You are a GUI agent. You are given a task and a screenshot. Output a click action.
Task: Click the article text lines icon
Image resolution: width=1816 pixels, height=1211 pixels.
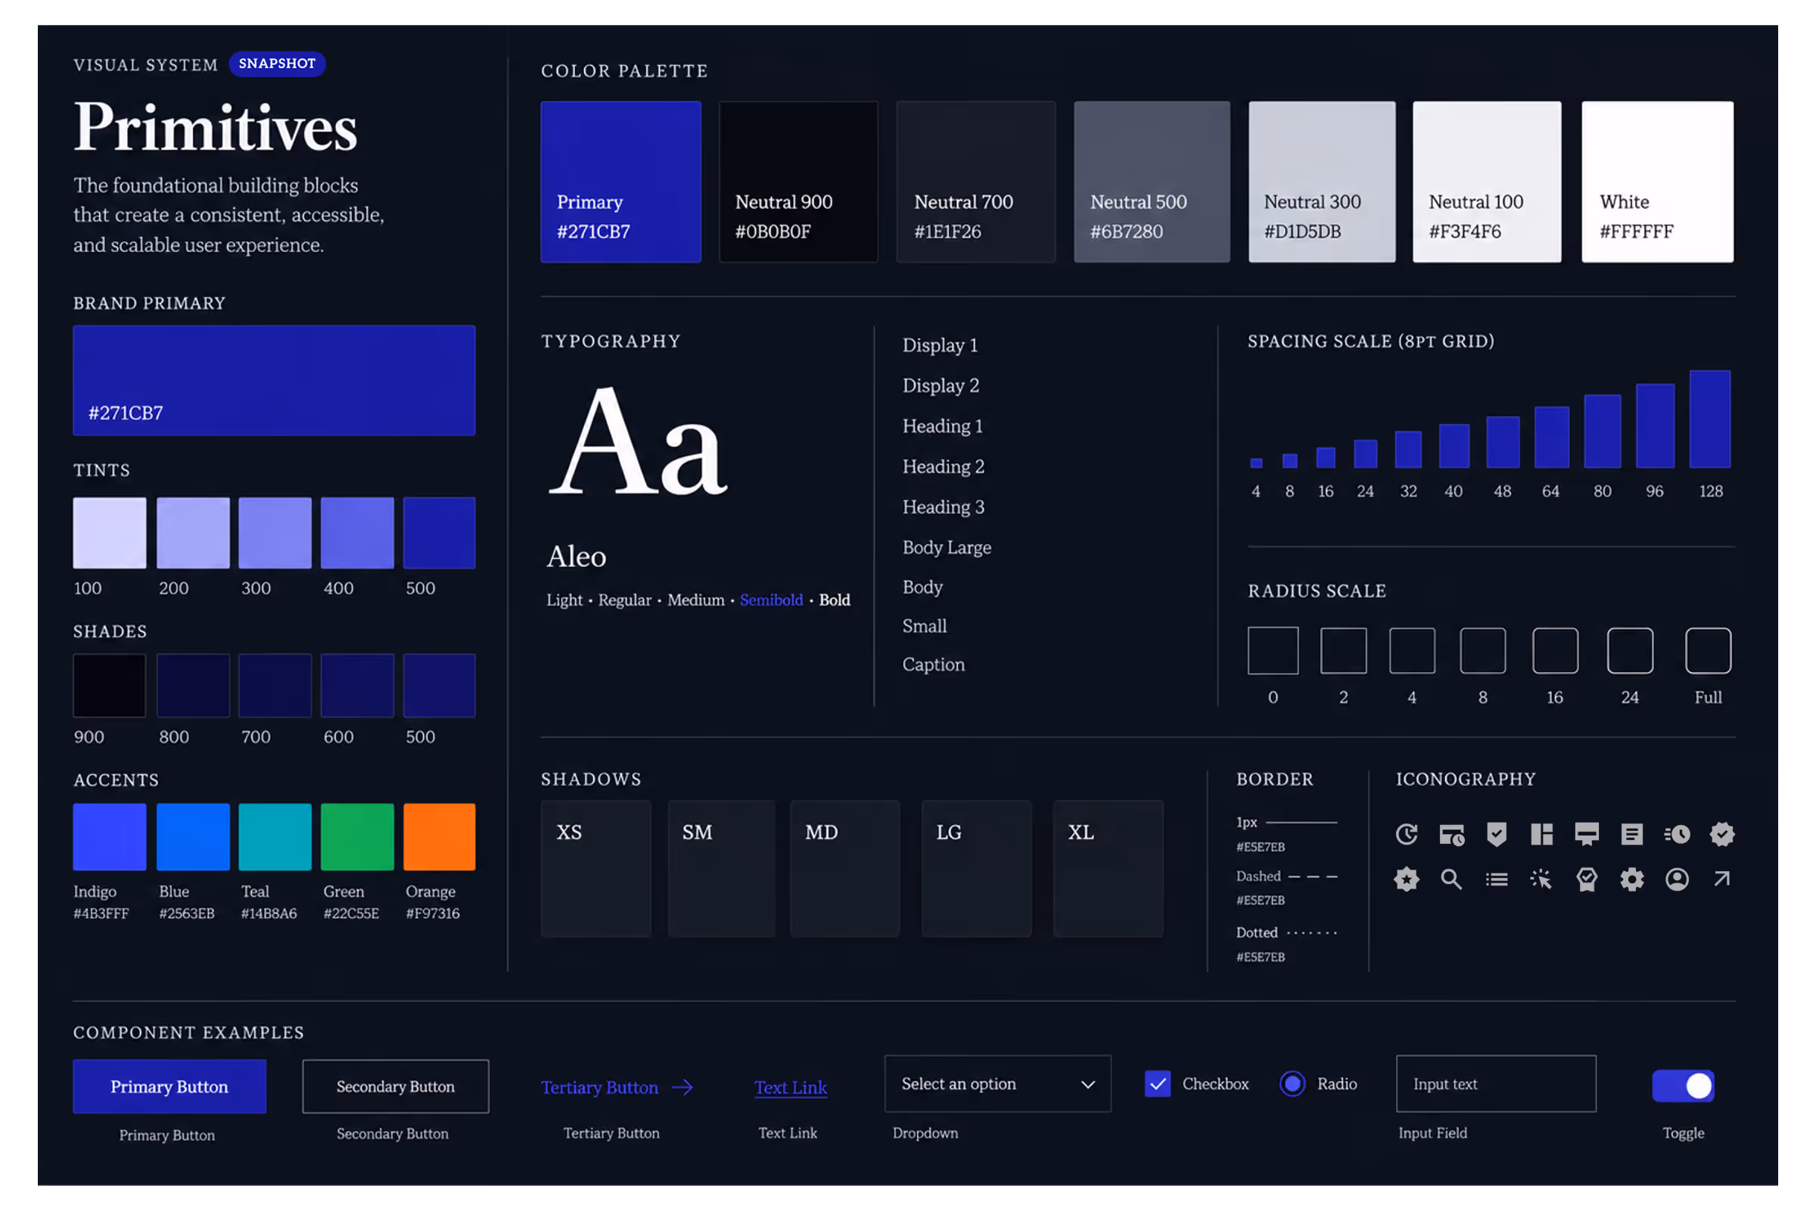tap(1631, 834)
